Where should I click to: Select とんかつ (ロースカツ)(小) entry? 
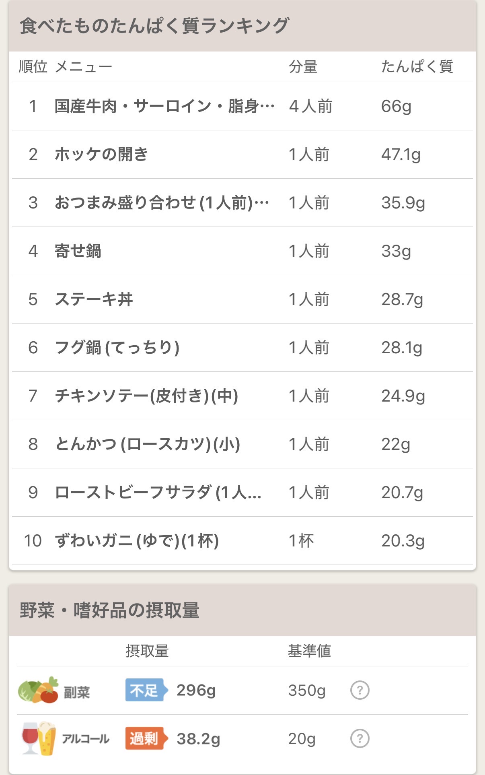(x=148, y=444)
